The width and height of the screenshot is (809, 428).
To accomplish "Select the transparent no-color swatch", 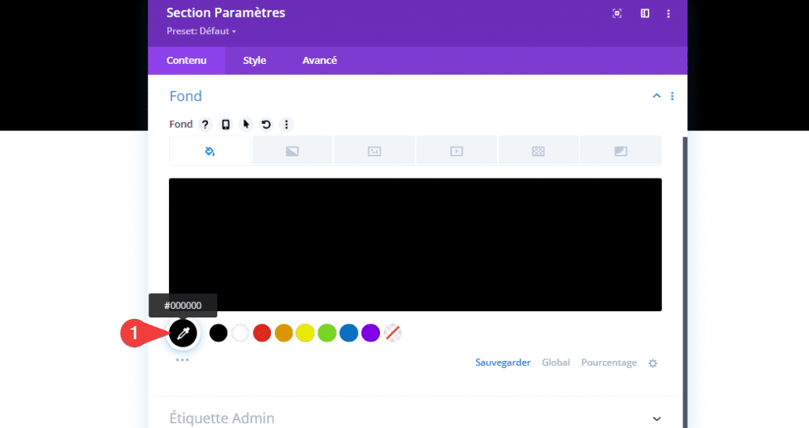I will (x=393, y=333).
